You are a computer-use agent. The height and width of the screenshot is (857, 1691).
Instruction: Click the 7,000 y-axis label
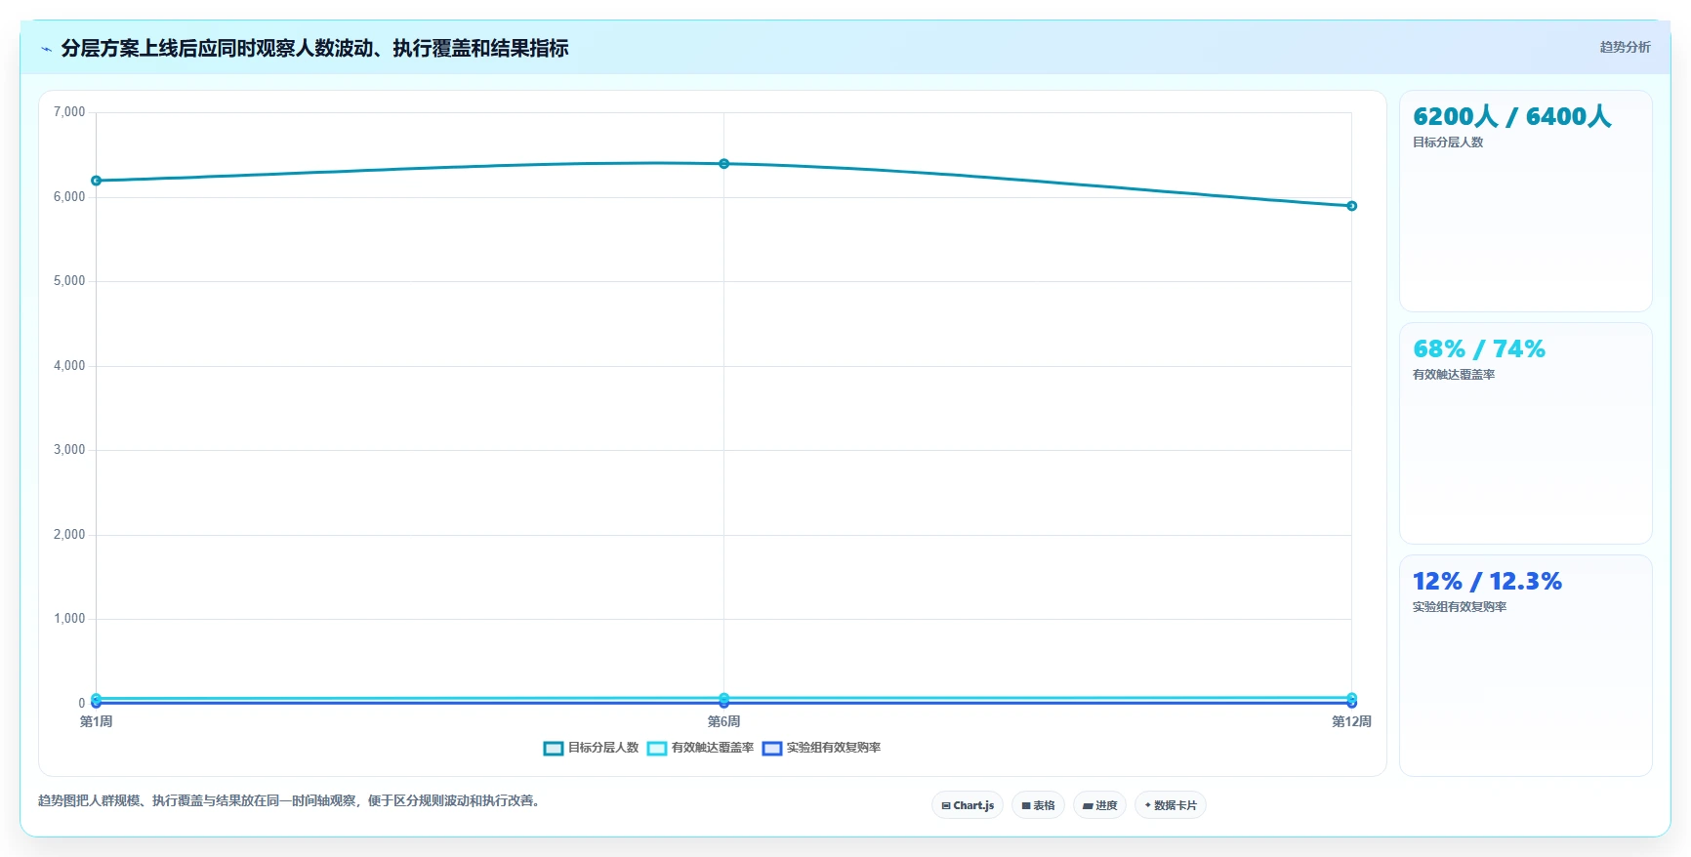(x=69, y=112)
